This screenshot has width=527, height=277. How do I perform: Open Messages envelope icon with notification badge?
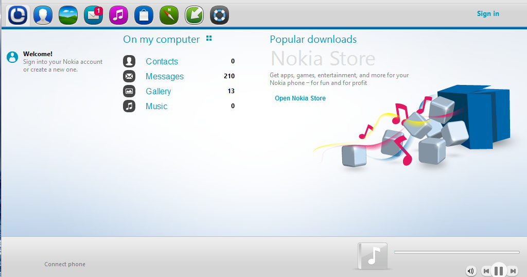click(94, 15)
